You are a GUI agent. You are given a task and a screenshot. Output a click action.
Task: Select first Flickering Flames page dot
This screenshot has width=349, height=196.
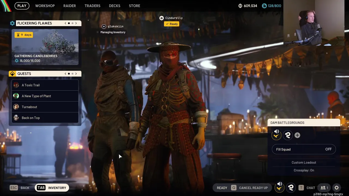pos(69,23)
